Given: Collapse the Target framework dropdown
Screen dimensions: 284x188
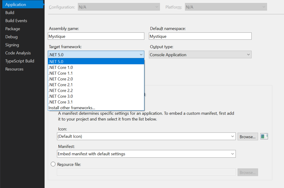Looking at the screenshot, I should point(96,55).
